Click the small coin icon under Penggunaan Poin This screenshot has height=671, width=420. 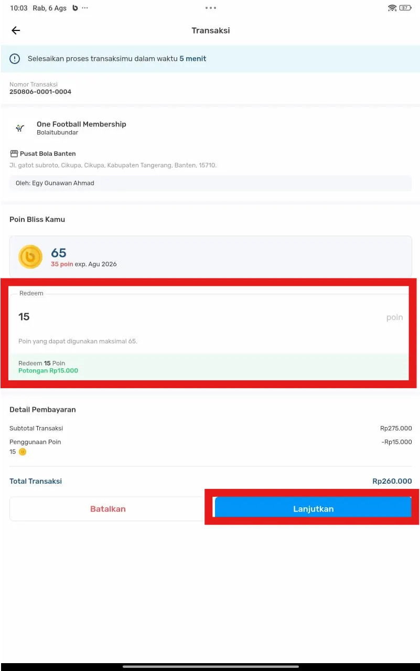pyautogui.click(x=23, y=452)
